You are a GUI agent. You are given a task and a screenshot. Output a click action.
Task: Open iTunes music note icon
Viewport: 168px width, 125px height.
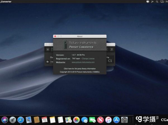click(108, 120)
